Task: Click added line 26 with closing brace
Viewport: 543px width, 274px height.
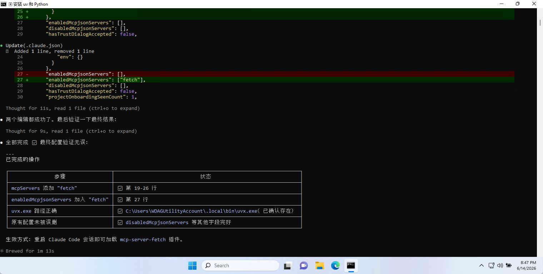Action: tap(264, 17)
